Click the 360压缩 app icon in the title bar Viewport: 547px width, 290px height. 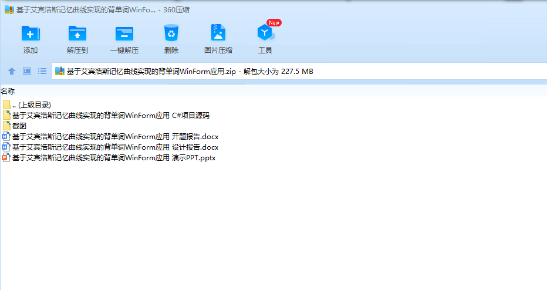pyautogui.click(x=9, y=10)
